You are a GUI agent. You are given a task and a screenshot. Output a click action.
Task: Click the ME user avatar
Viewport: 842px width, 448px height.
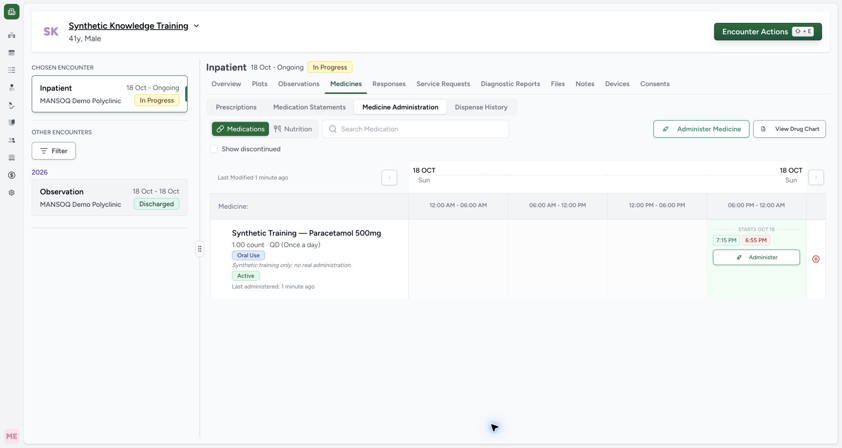(12, 436)
